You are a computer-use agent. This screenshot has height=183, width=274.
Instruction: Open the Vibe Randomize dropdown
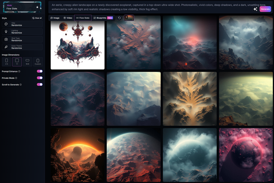(x=22, y=24)
